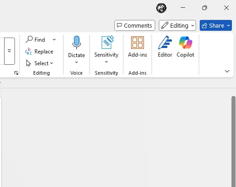Image resolution: width=236 pixels, height=187 pixels.
Task: Open the Copilot icon
Action: tap(186, 43)
